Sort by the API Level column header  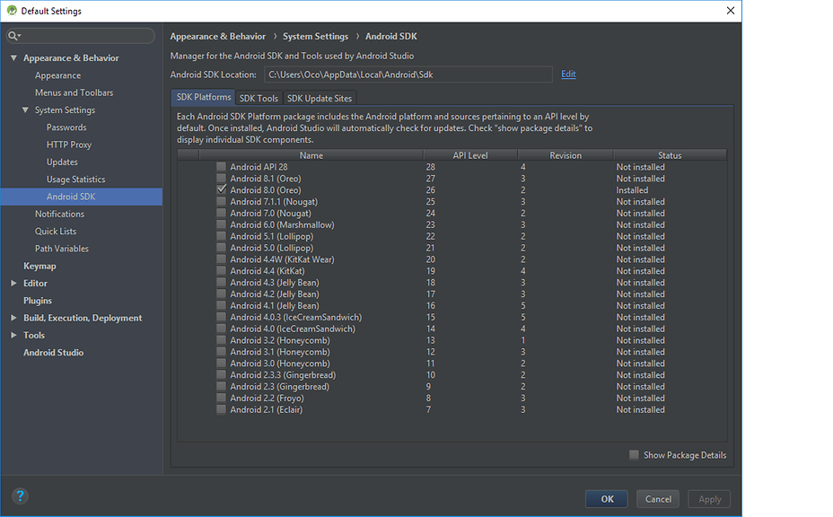pyautogui.click(x=470, y=155)
